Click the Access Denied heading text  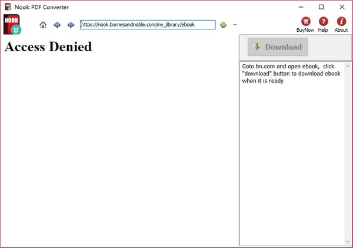(x=48, y=46)
